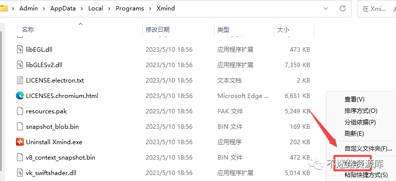Select the resources.pak file name
Viewport: 396px width, 181px height.
pyautogui.click(x=46, y=111)
